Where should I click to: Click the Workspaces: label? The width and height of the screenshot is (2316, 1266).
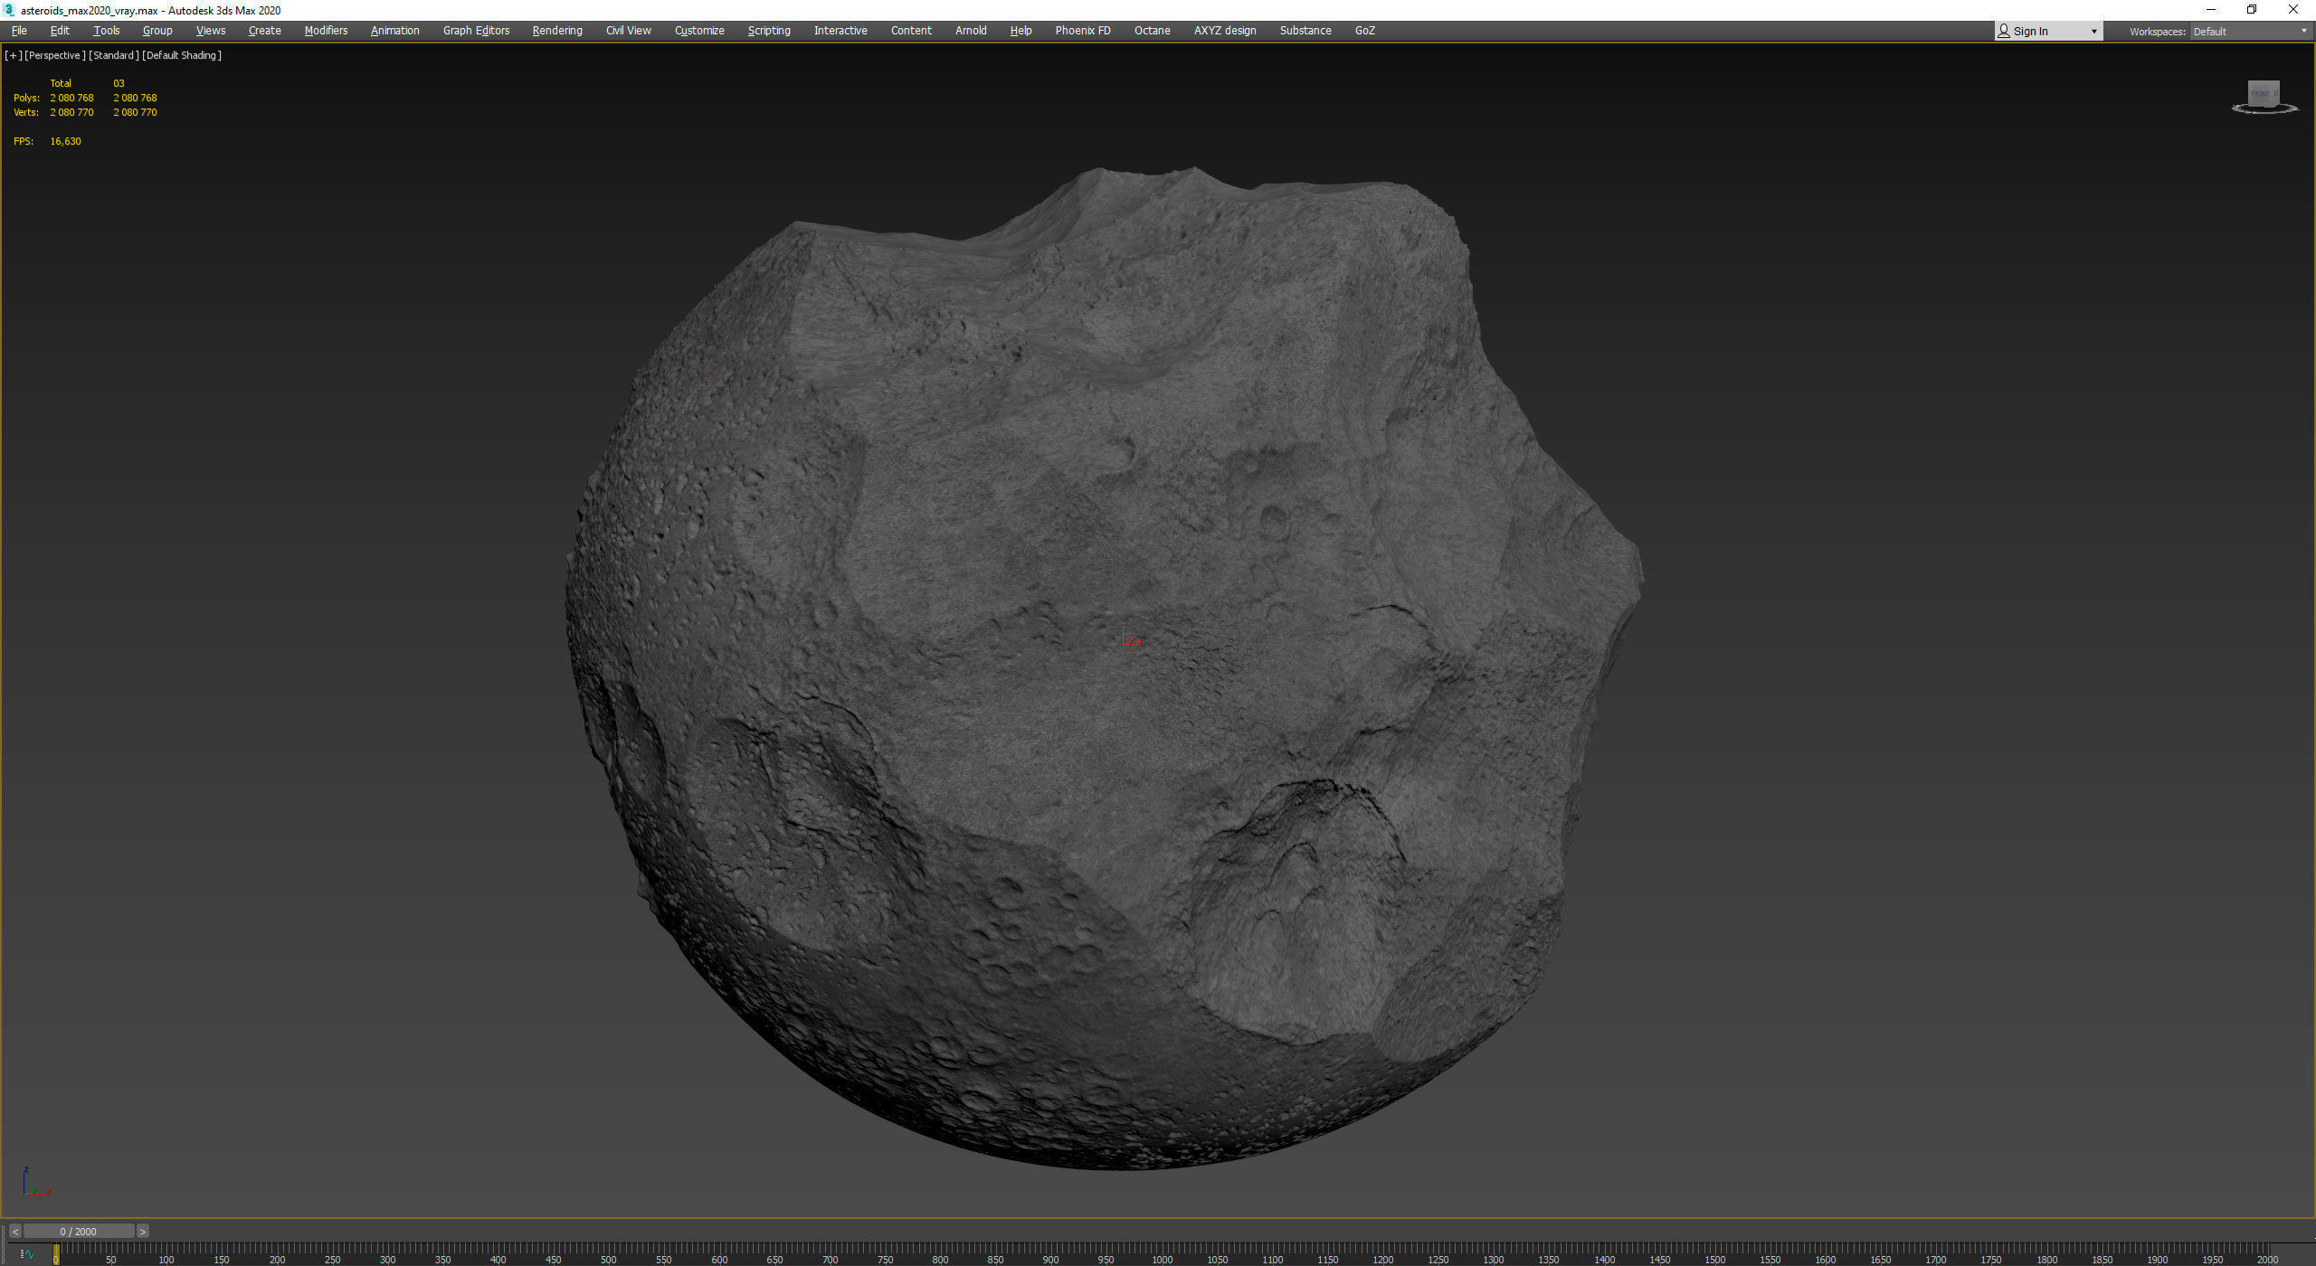pyautogui.click(x=2158, y=32)
